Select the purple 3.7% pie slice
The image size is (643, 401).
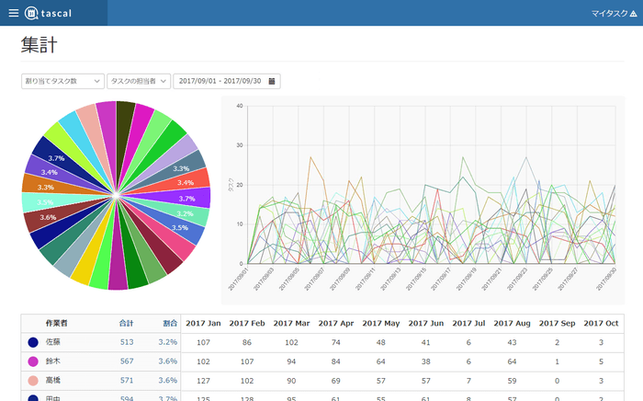coord(186,199)
